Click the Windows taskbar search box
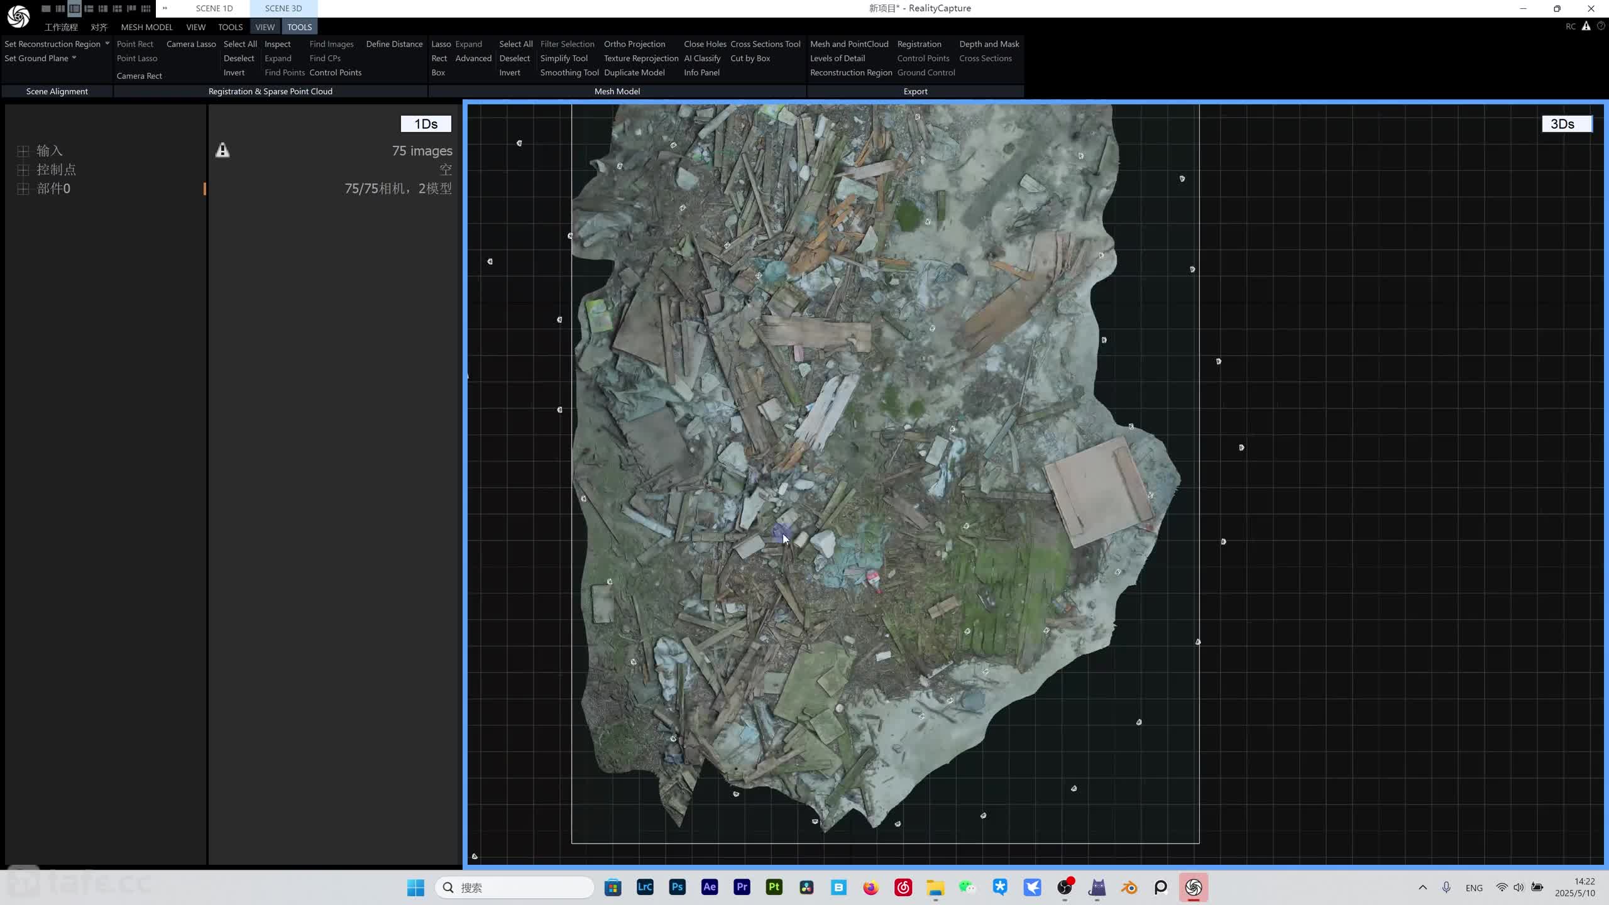Image resolution: width=1609 pixels, height=905 pixels. click(x=514, y=887)
